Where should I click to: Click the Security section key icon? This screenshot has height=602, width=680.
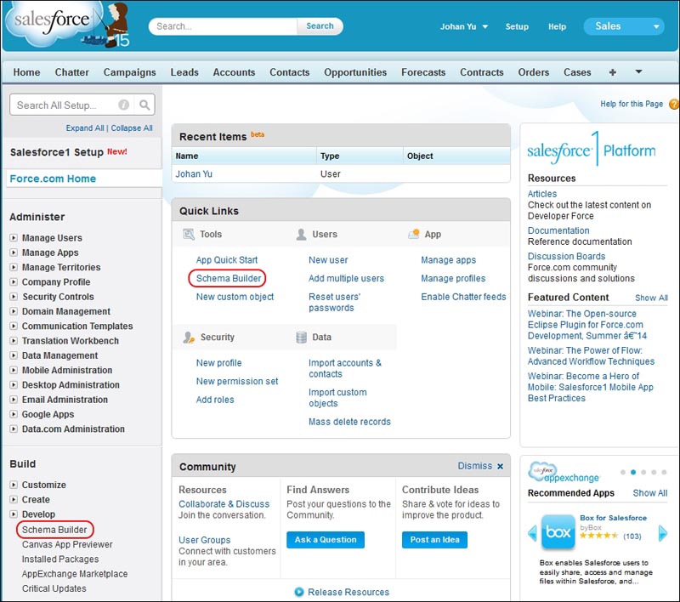[189, 337]
